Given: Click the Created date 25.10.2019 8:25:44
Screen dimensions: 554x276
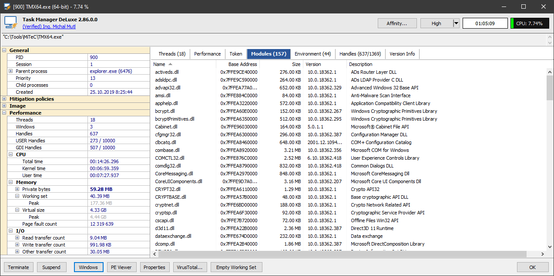Looking at the screenshot, I should 111,92.
